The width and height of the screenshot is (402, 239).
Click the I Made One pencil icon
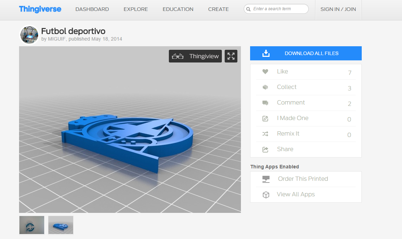[x=265, y=118]
